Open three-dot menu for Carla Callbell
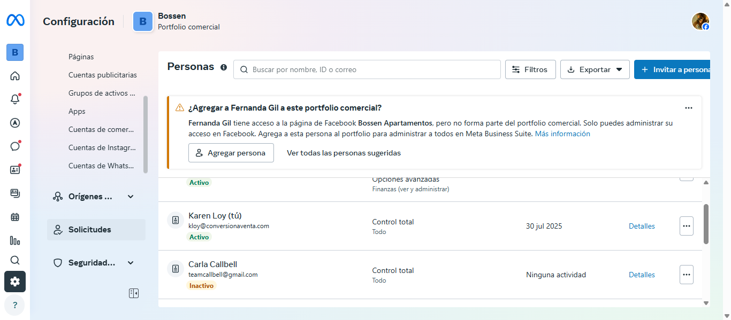Viewport: 731px width, 320px height. pos(687,275)
